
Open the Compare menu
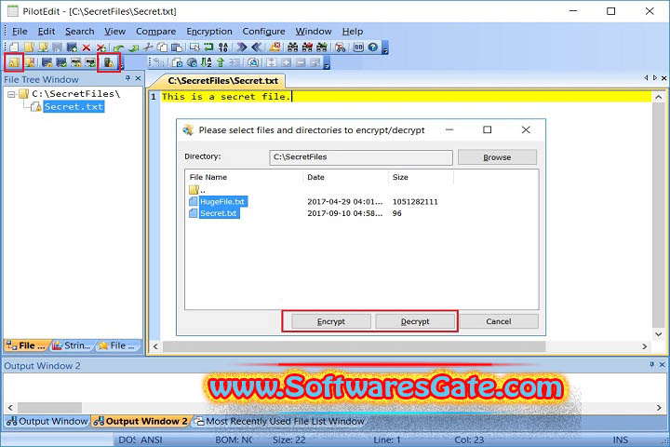click(x=155, y=32)
